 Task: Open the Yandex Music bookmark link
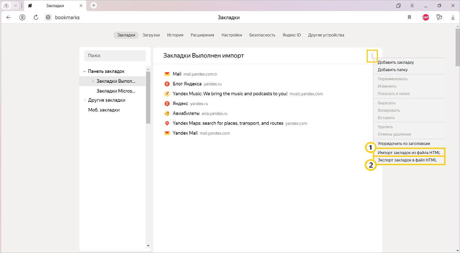click(230, 94)
